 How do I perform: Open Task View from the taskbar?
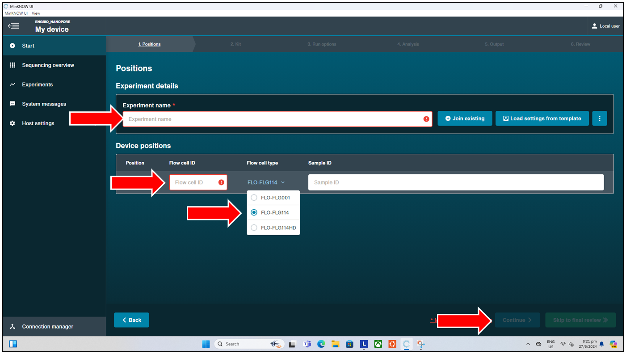tap(292, 344)
